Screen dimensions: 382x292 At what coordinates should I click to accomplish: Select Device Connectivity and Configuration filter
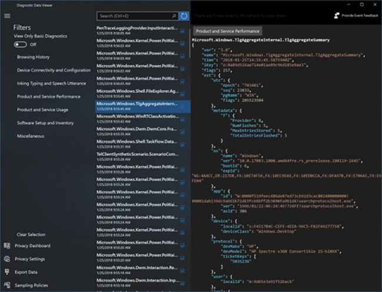click(53, 70)
